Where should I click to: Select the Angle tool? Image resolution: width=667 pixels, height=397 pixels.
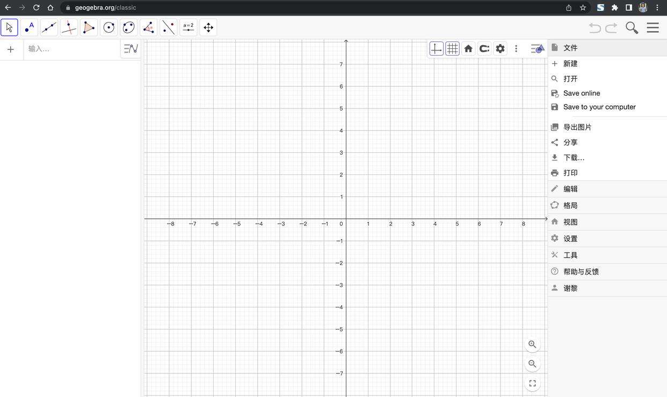[x=149, y=27]
